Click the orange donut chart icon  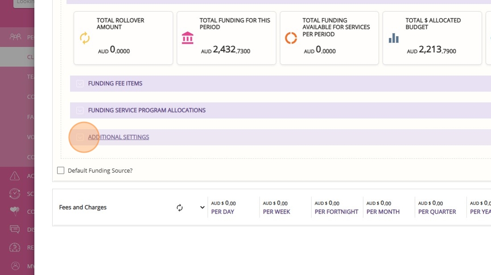point(291,38)
